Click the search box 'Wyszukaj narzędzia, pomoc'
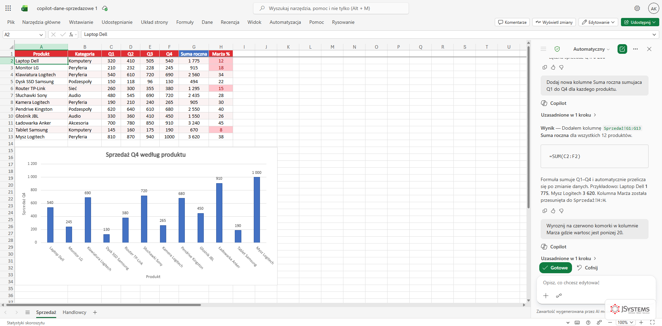 pyautogui.click(x=331, y=8)
